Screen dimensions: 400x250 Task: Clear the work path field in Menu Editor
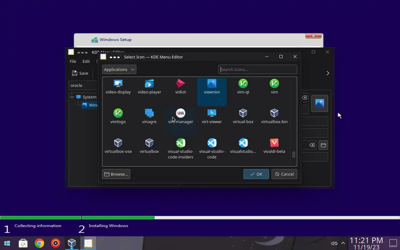[x=312, y=145]
